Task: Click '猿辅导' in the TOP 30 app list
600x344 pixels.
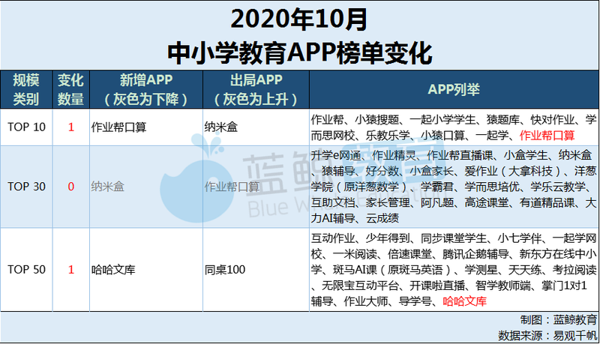Action: [x=338, y=171]
